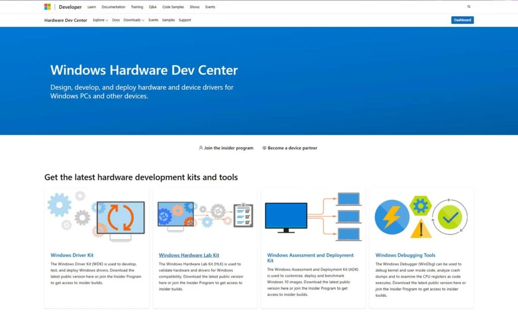Open the Code Samples menu item
This screenshot has height=323, width=518.
point(172,7)
